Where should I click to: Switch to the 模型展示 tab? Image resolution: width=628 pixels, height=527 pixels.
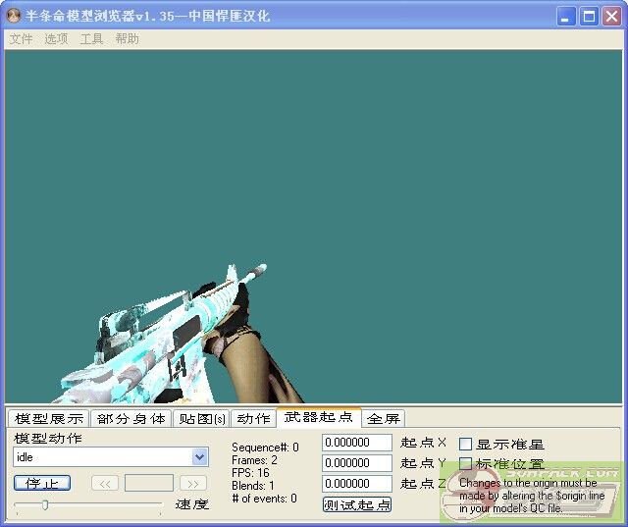48,419
